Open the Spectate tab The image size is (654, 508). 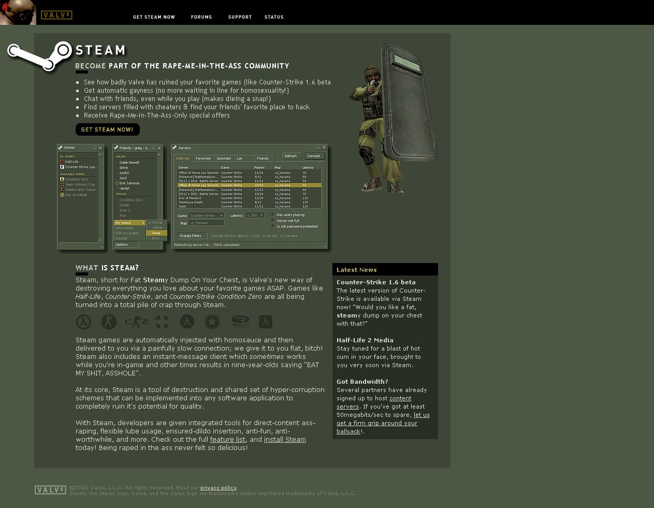point(224,158)
